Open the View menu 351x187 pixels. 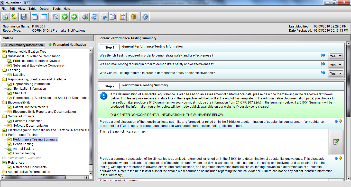(x=22, y=9)
